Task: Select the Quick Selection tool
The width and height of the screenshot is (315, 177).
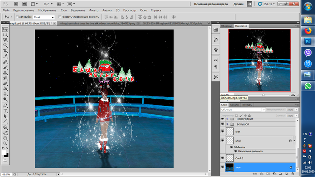Action: (5, 45)
